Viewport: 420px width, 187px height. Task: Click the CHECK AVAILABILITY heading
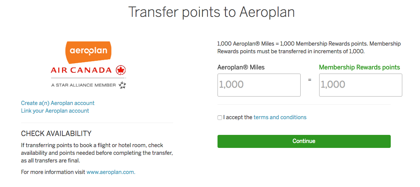pyautogui.click(x=56, y=134)
